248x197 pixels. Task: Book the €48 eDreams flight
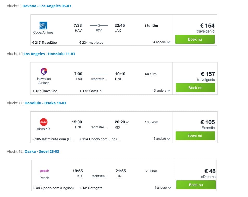point(196,185)
